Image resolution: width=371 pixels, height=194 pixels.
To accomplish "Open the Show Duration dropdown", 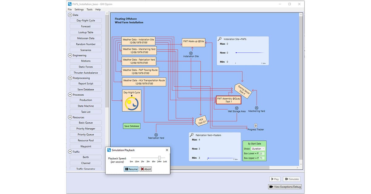I will 258,149.
